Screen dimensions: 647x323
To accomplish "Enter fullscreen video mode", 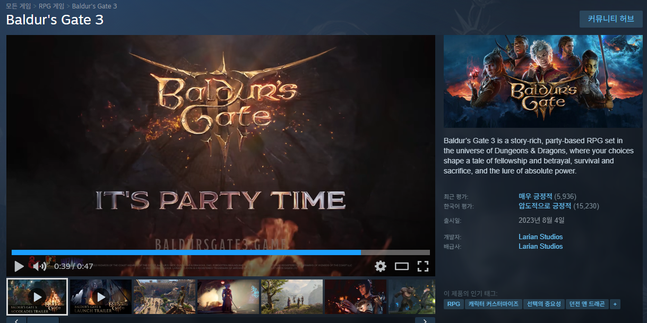I will pyautogui.click(x=422, y=266).
